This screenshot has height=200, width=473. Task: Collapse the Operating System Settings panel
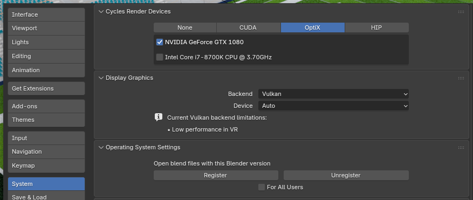coord(101,147)
